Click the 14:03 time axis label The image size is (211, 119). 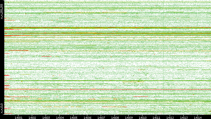(46, 118)
